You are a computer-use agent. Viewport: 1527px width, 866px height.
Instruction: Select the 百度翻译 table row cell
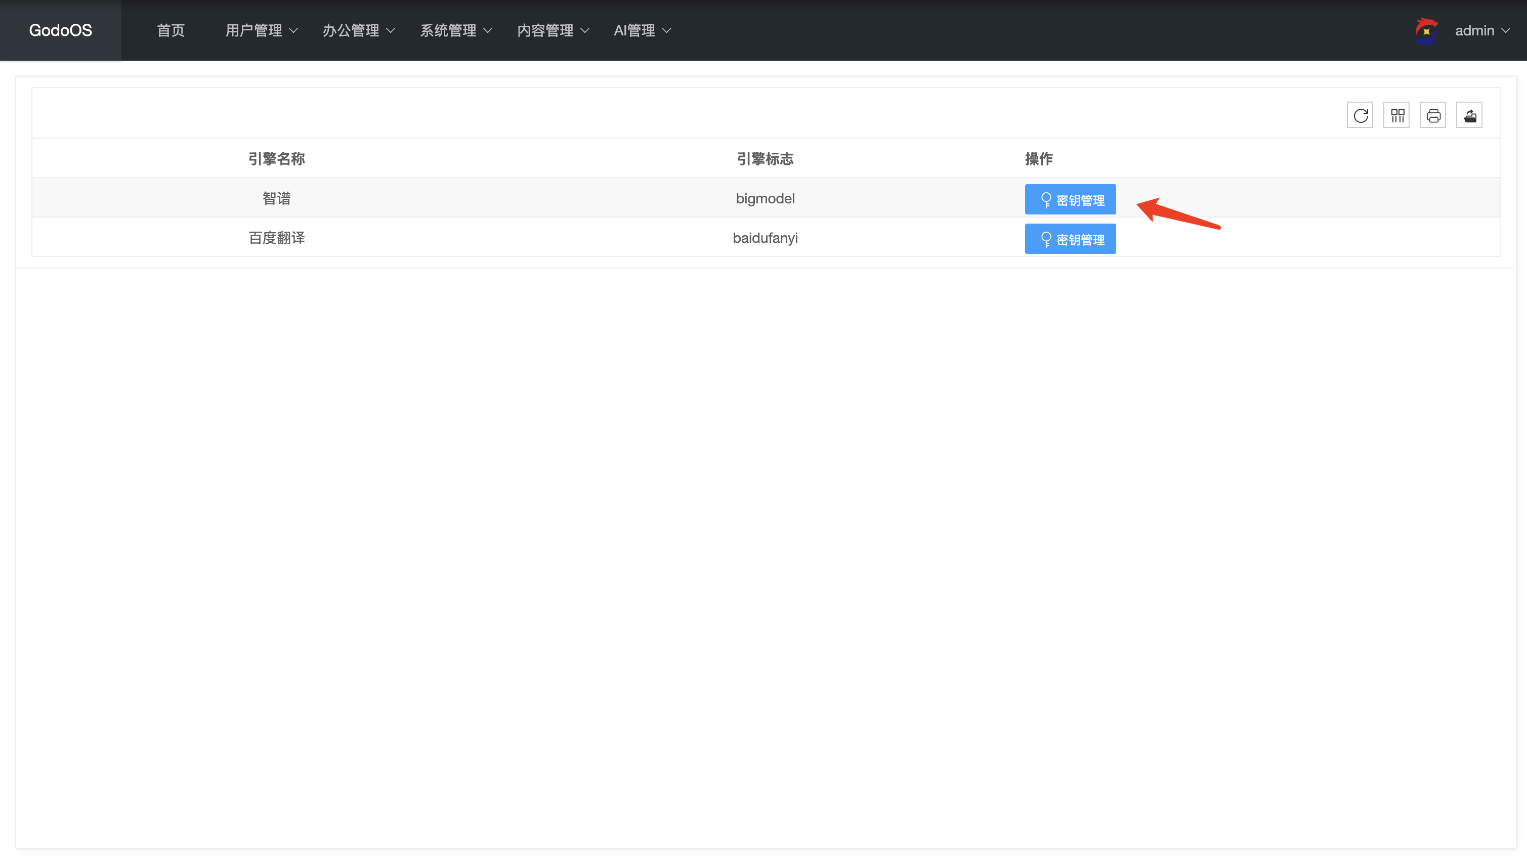tap(277, 238)
